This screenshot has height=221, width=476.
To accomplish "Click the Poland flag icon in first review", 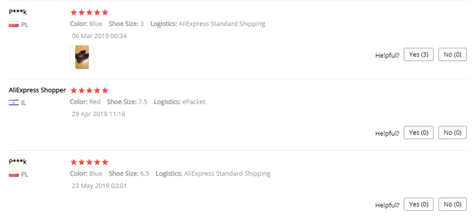I will (14, 24).
